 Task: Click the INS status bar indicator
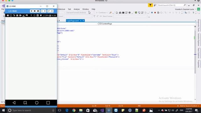[139, 106]
